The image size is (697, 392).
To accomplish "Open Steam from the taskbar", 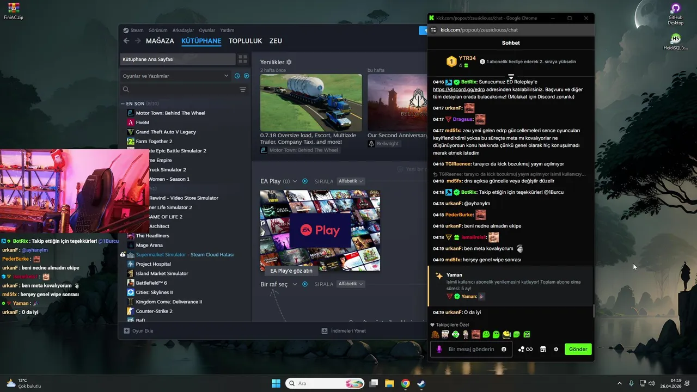I will [421, 383].
